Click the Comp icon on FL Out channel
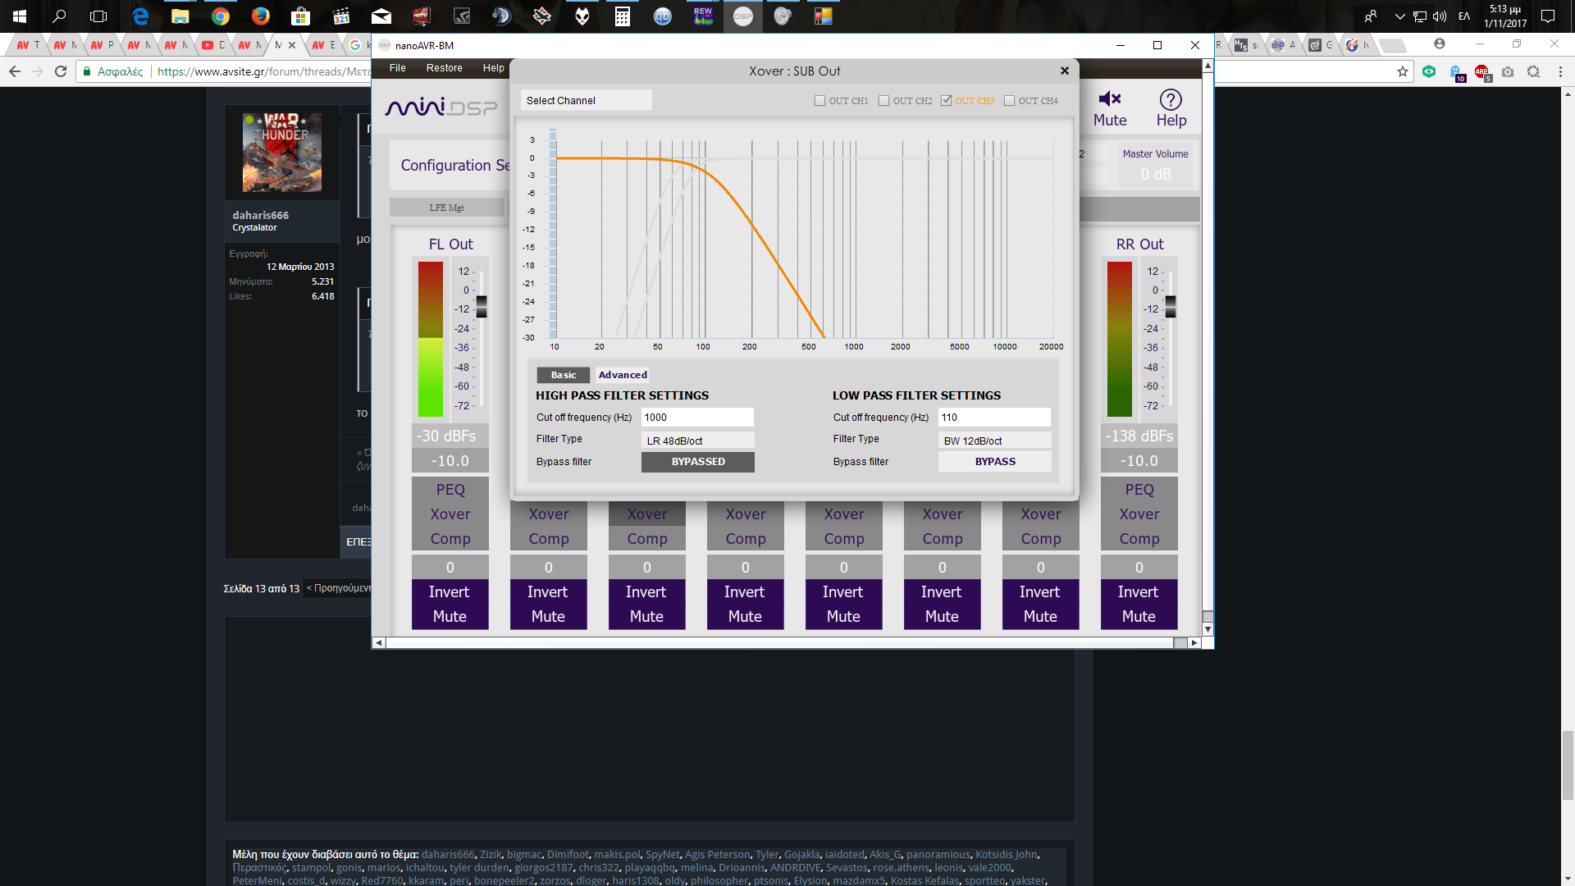1575x886 pixels. click(x=450, y=539)
